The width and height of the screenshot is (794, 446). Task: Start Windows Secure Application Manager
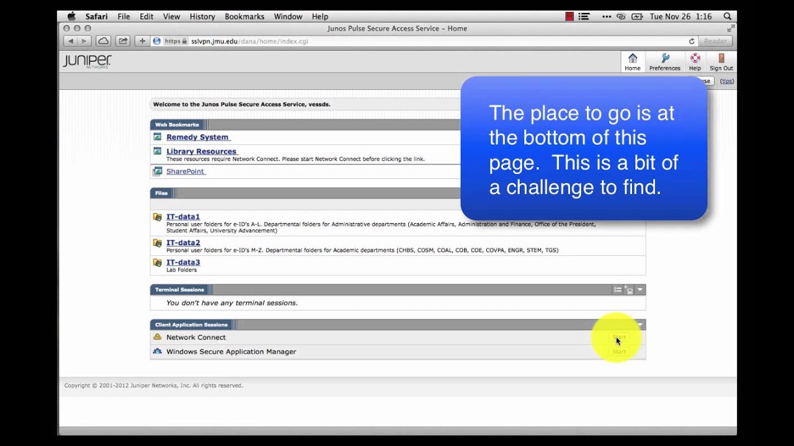619,351
